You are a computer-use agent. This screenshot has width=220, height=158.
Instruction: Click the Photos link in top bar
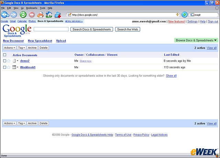[x=32, y=21]
